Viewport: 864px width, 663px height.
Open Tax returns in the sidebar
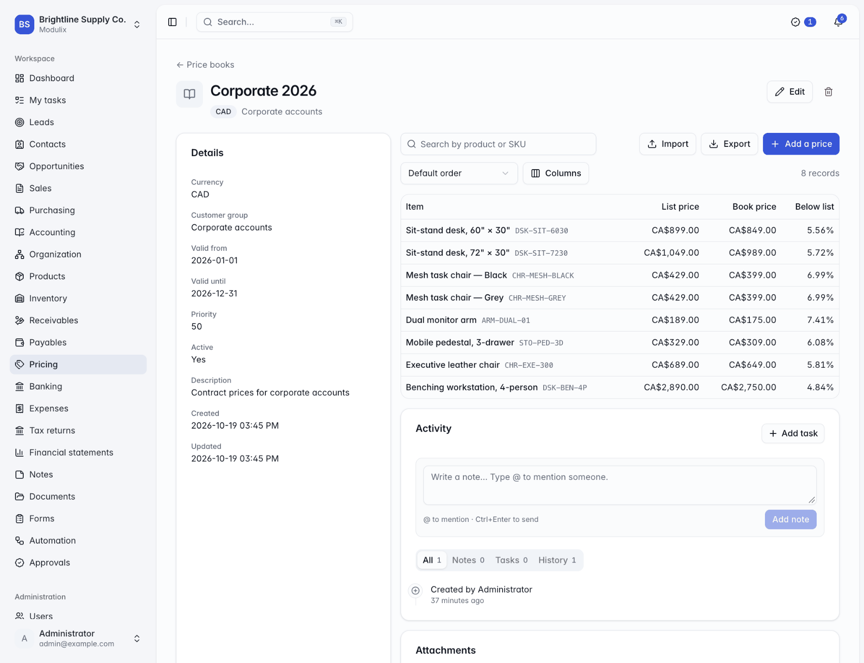pyautogui.click(x=78, y=431)
